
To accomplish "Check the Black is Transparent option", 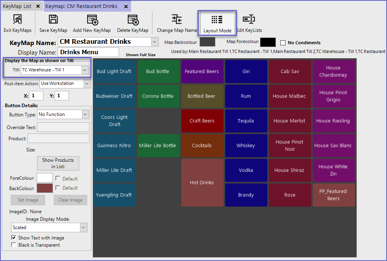I will 14,245.
